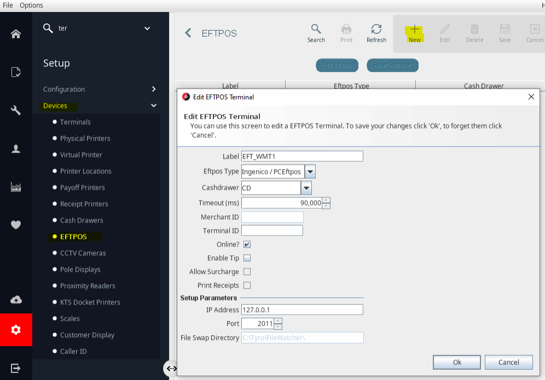Click the home icon in sidebar
The height and width of the screenshot is (380, 545).
click(x=16, y=34)
